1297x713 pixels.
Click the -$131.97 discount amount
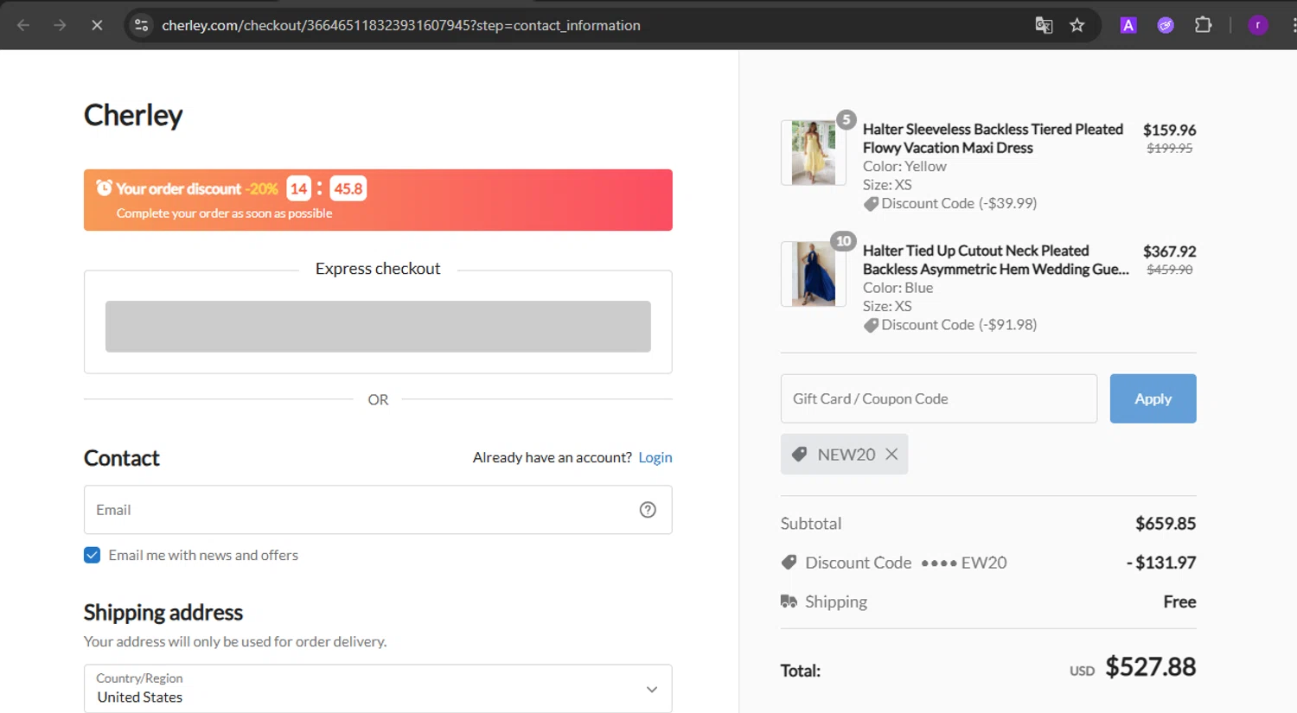(1161, 563)
